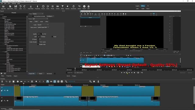This screenshot has width=195, height=110.
Task: Select the Editing layout tab
Action: (x=143, y=6)
